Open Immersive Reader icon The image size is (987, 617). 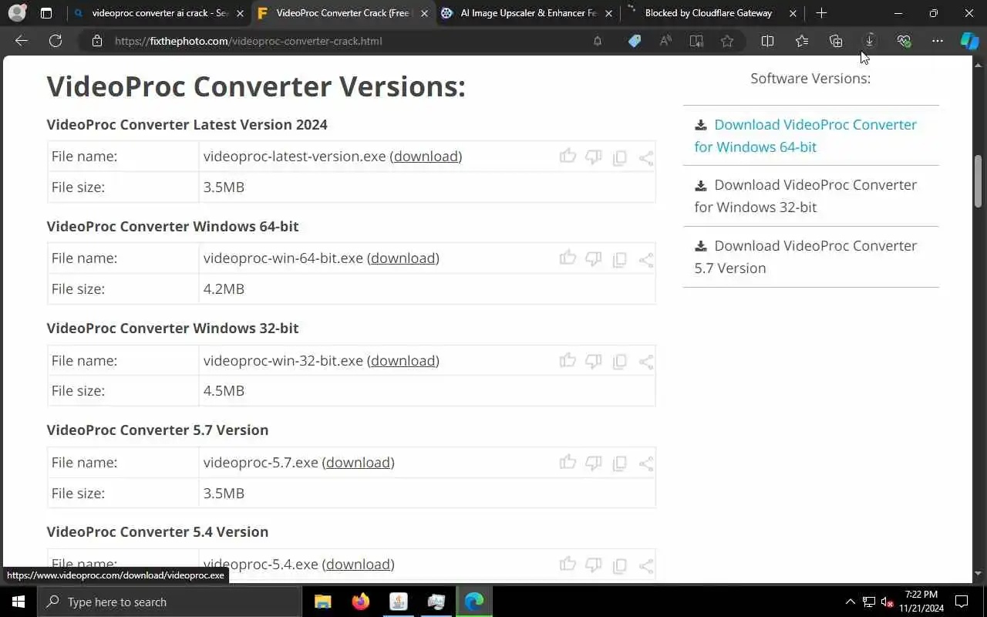pyautogui.click(x=696, y=41)
